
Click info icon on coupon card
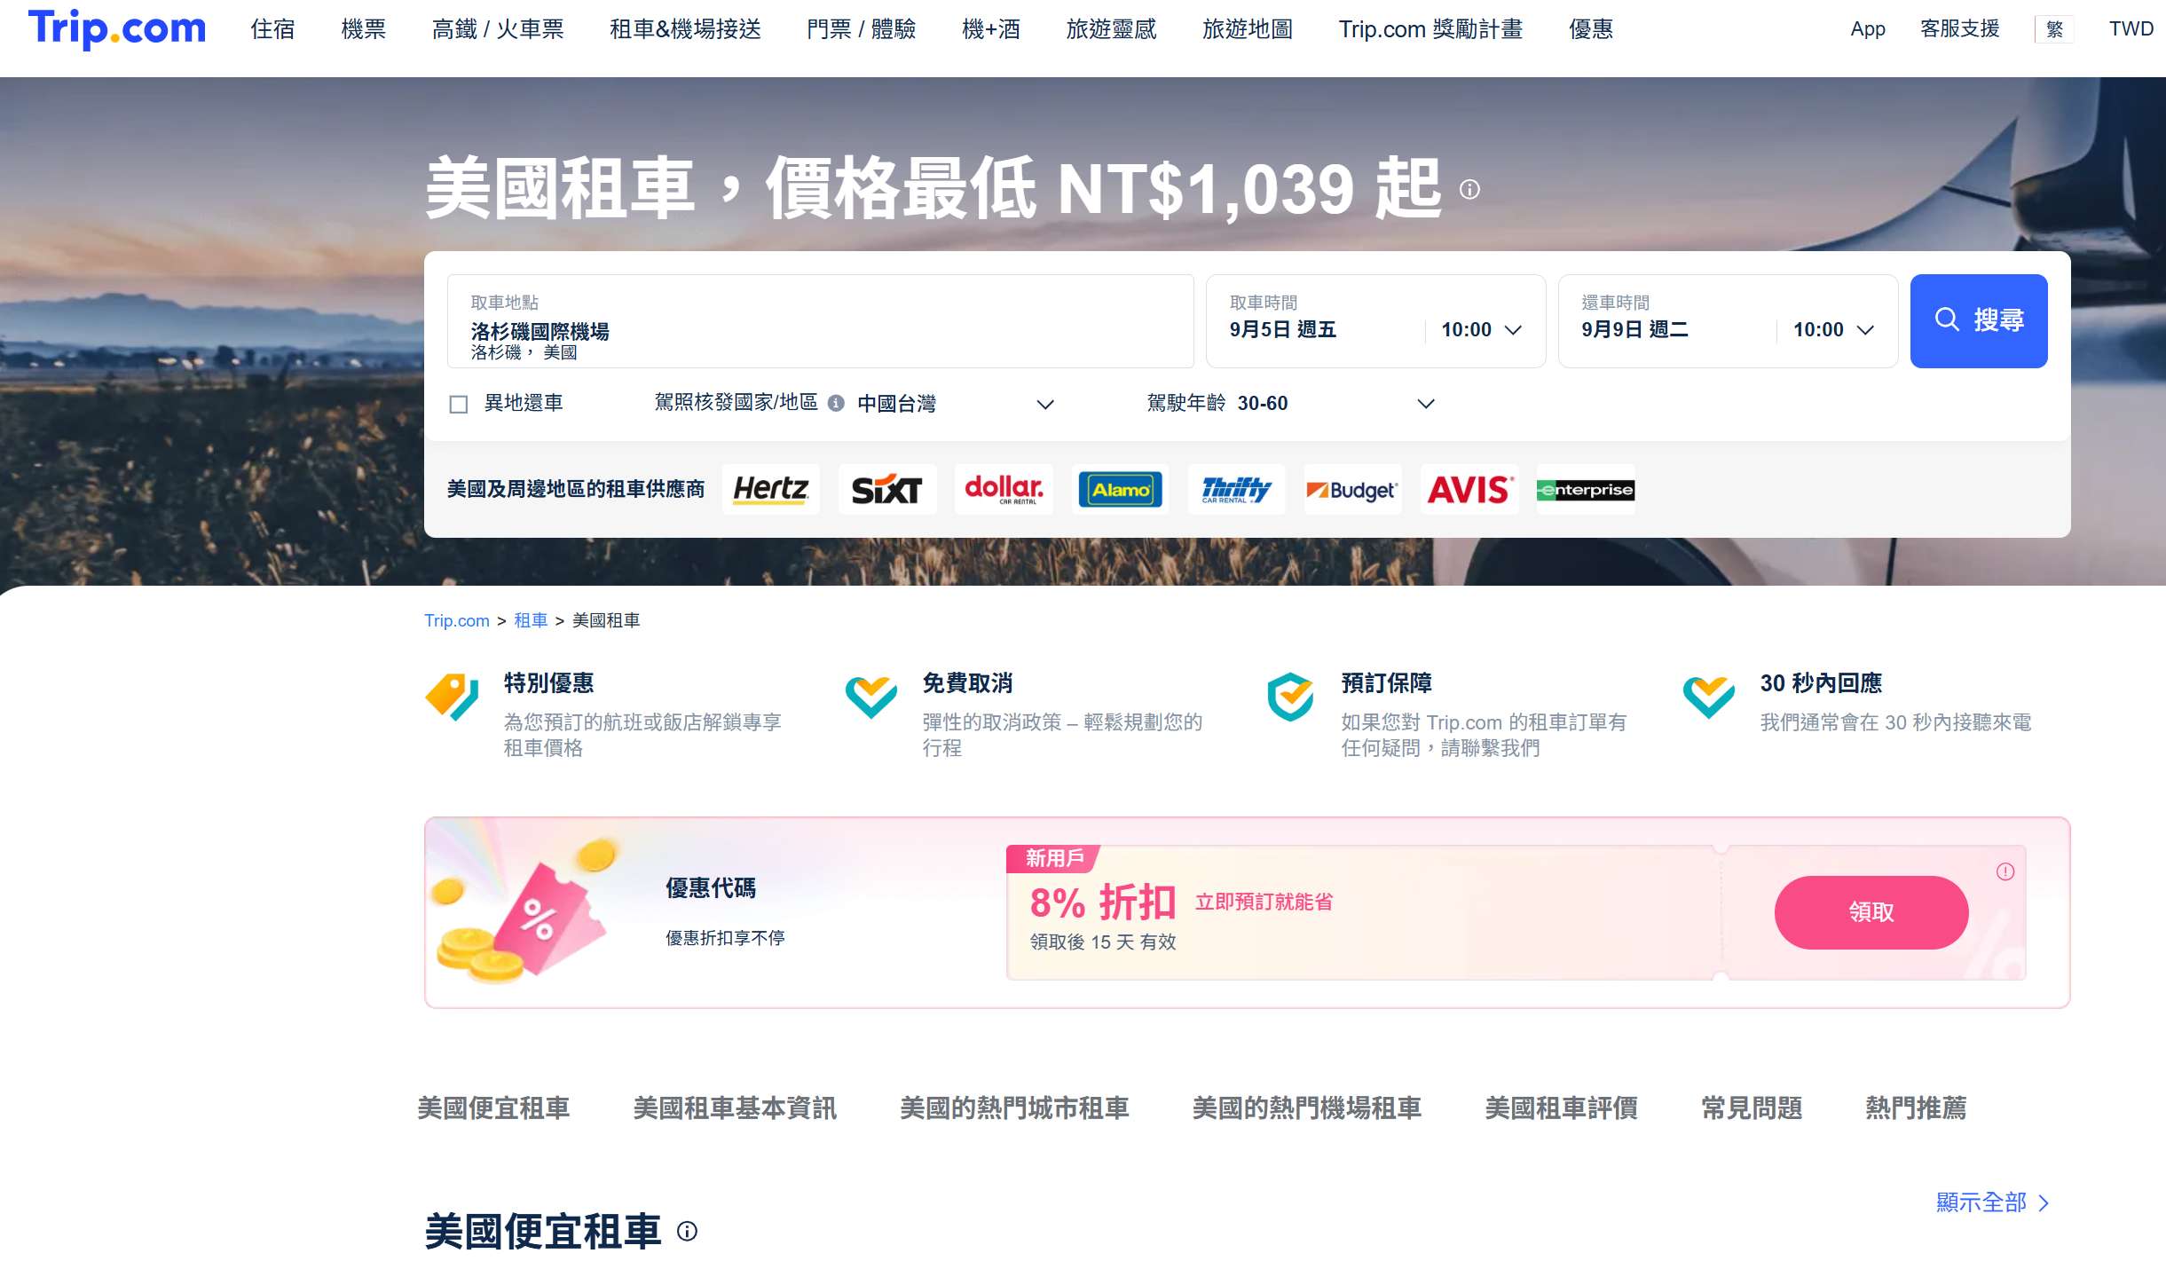click(x=2005, y=871)
